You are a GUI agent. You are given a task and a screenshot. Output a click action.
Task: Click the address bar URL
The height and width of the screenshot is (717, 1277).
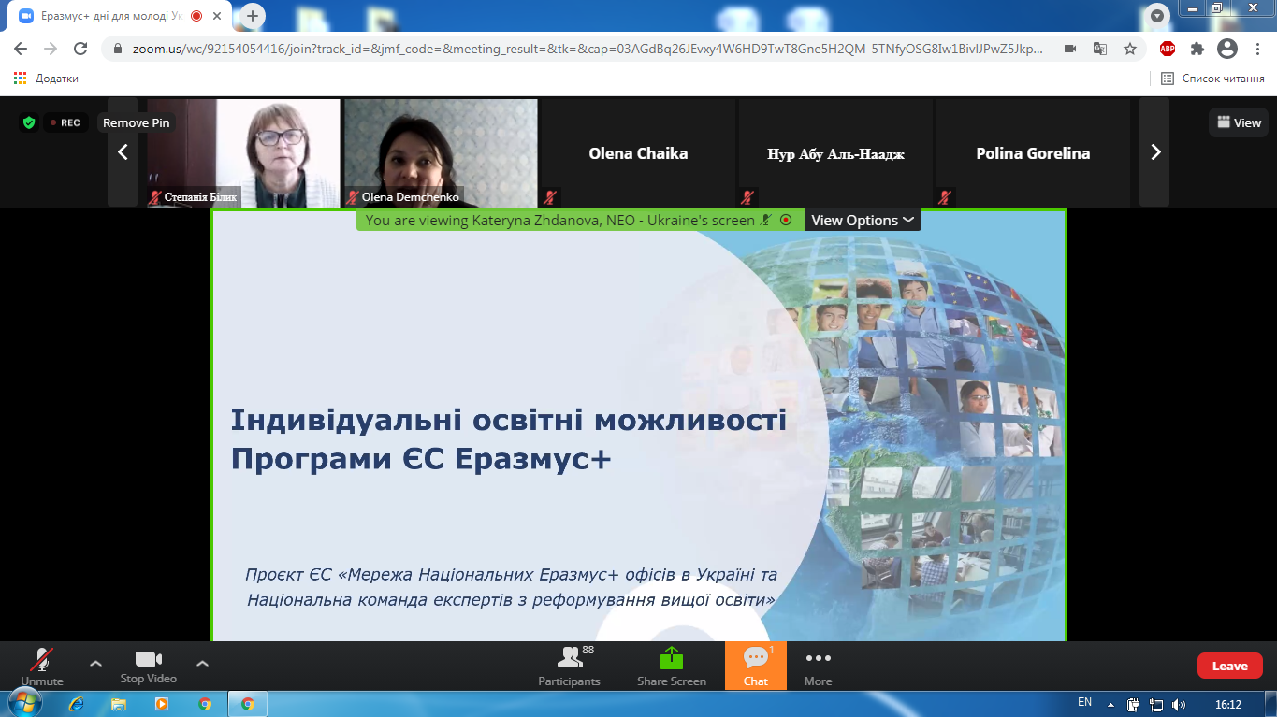588,49
